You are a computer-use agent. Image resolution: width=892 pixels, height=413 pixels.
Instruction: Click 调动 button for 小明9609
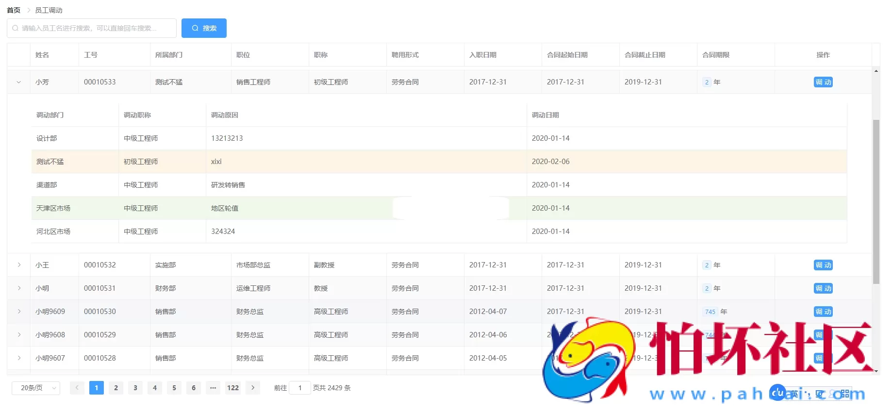(823, 312)
